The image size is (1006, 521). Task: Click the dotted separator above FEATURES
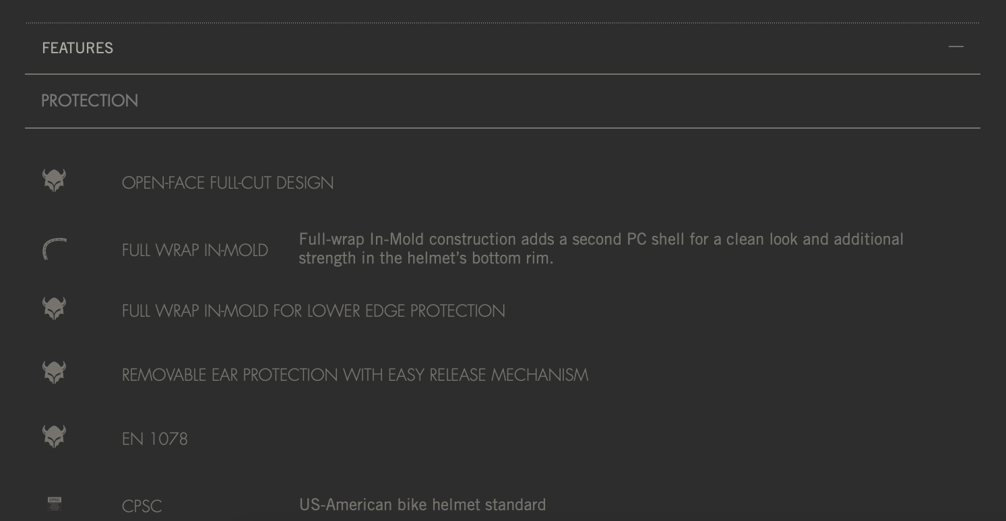pyautogui.click(x=503, y=23)
